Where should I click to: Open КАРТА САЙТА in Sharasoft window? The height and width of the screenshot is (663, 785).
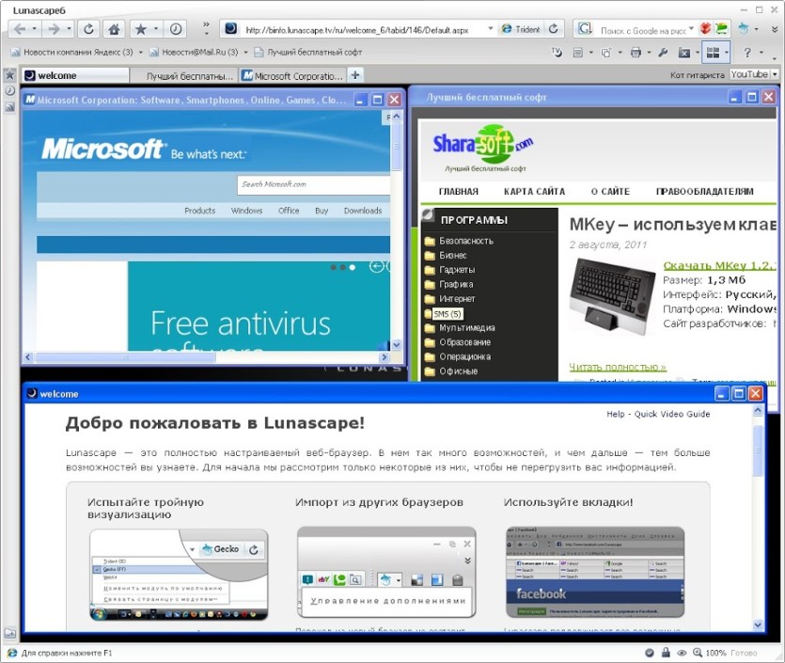click(x=534, y=192)
